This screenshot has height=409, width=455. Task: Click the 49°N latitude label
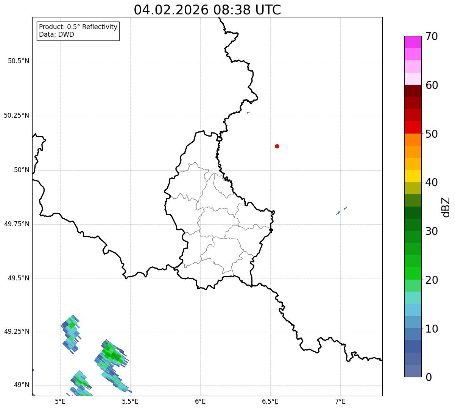22,385
